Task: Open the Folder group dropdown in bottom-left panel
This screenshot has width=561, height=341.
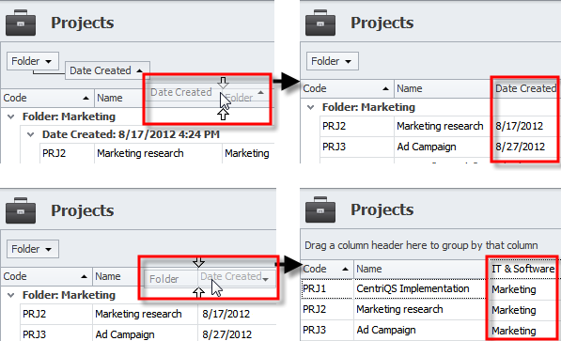Action: 33,249
